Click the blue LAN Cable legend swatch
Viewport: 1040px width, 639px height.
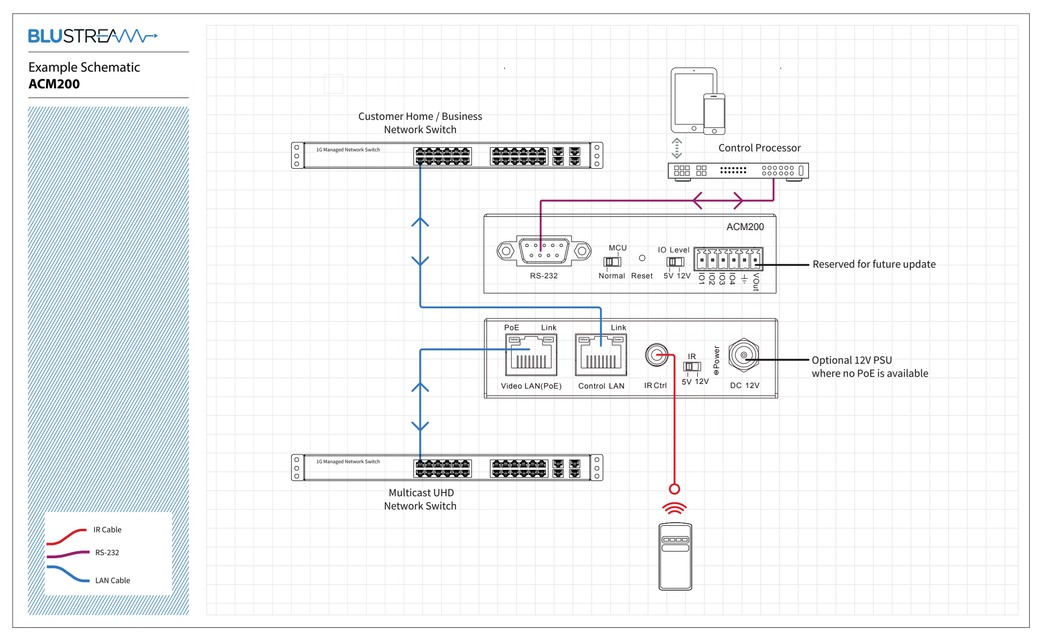tap(68, 574)
